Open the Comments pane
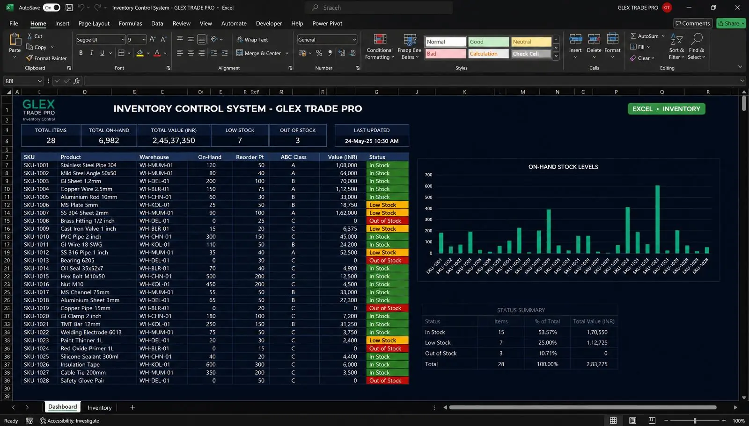749x426 pixels. 693,23
